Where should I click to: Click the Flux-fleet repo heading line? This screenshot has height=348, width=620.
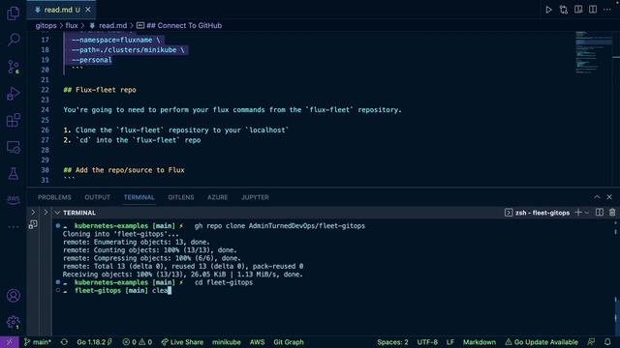[x=100, y=90]
